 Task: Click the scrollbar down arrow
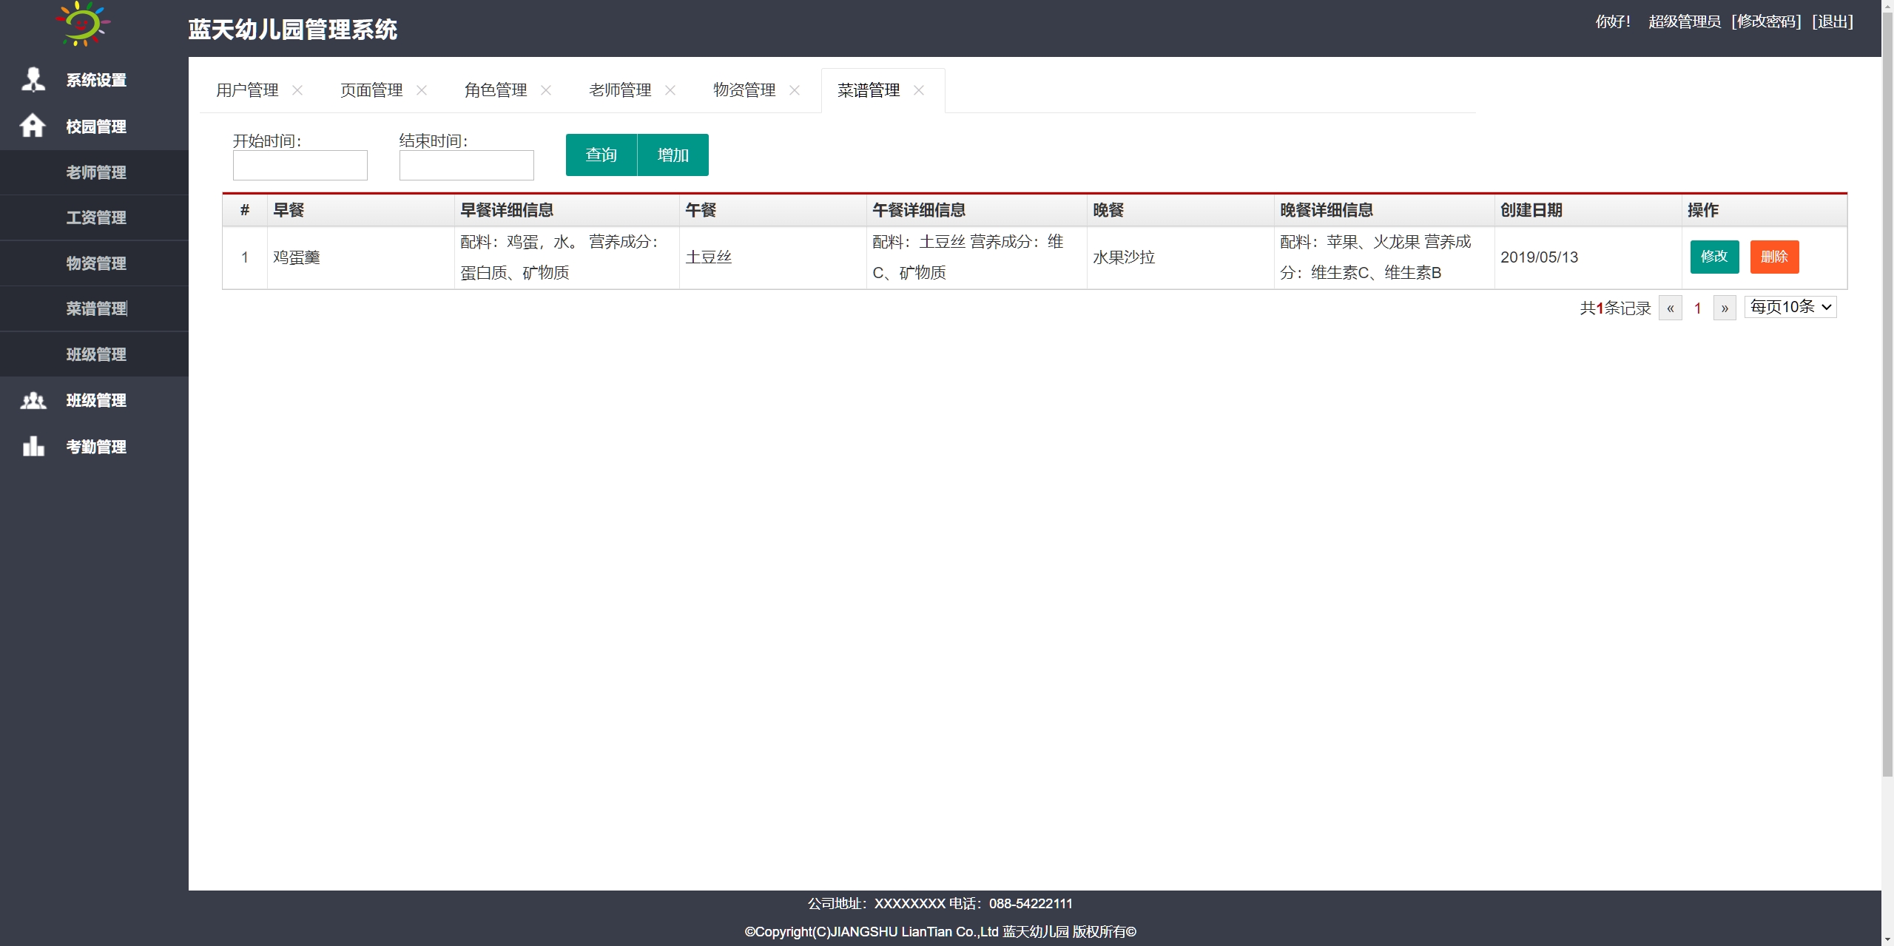pyautogui.click(x=1887, y=939)
